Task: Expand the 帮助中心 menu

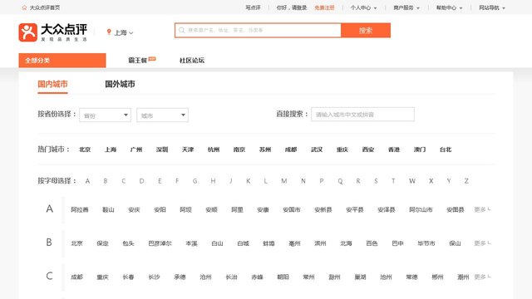Action: coord(449,7)
